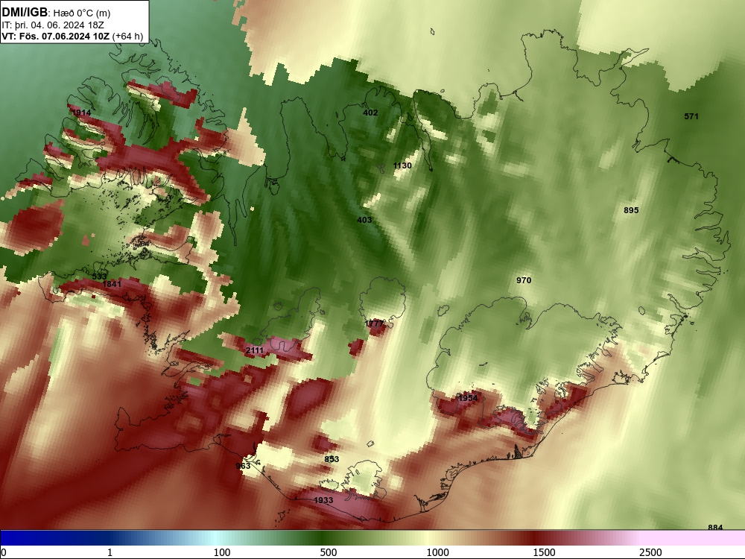Click the 853 height value

tap(332, 458)
